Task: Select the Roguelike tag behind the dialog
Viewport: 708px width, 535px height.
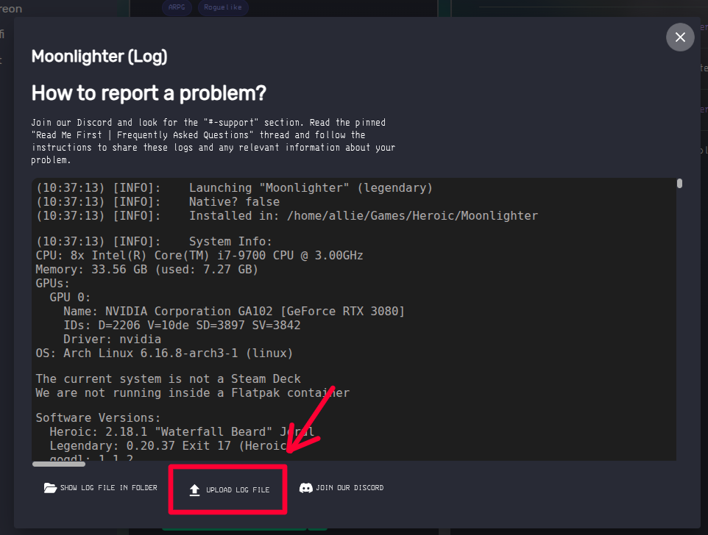Action: point(222,7)
